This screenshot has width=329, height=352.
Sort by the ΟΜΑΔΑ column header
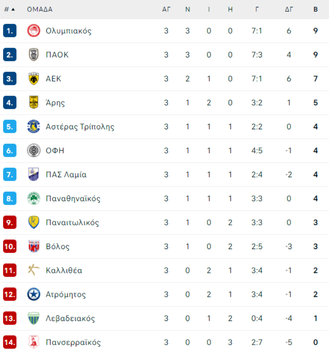click(40, 9)
